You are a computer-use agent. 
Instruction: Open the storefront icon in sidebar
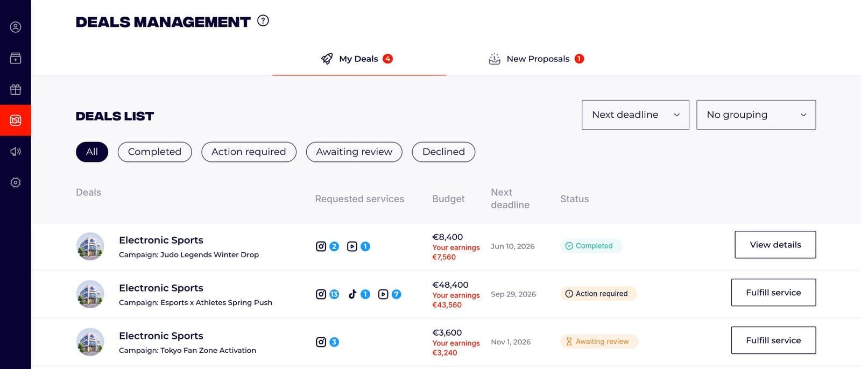16,58
